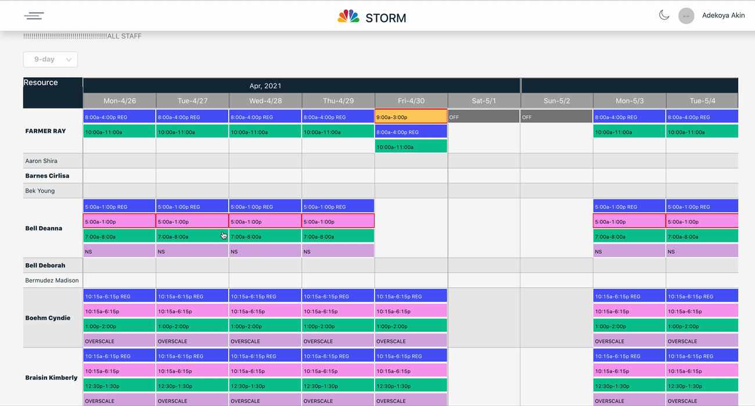Screen dimensions: 755x406
Task: Select the Mon-4/26 column header
Action: pos(120,100)
